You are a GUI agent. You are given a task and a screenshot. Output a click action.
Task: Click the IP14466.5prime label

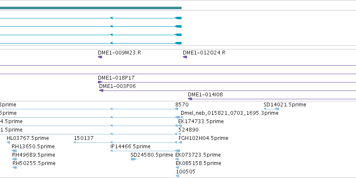click(131, 147)
